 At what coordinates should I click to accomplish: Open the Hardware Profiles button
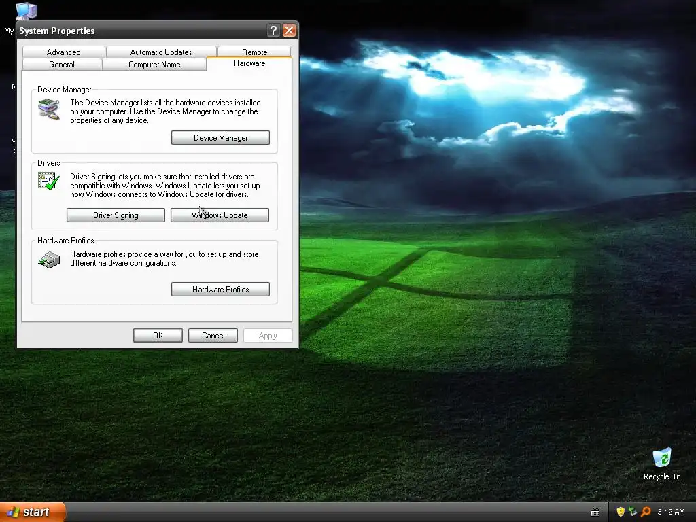(220, 290)
